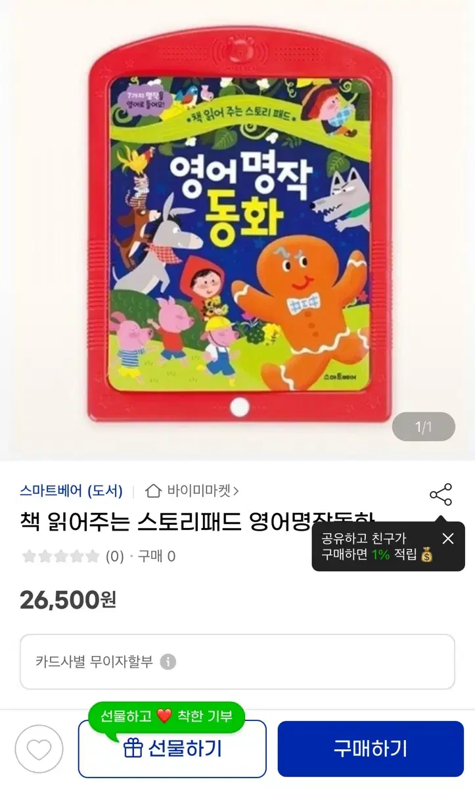This screenshot has height=788, width=475.
Task: Tap the share icon
Action: click(x=441, y=494)
